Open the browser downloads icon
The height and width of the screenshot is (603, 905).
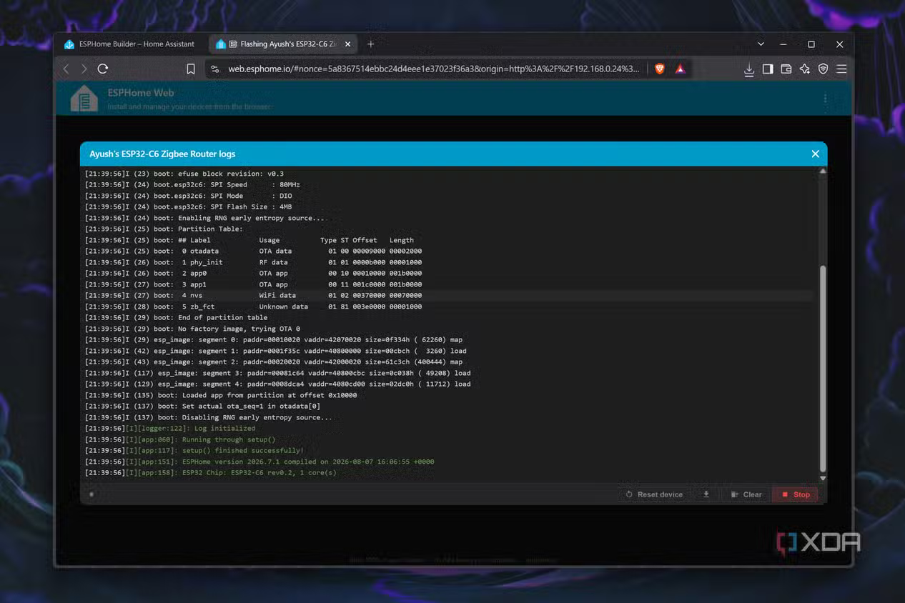pyautogui.click(x=749, y=69)
